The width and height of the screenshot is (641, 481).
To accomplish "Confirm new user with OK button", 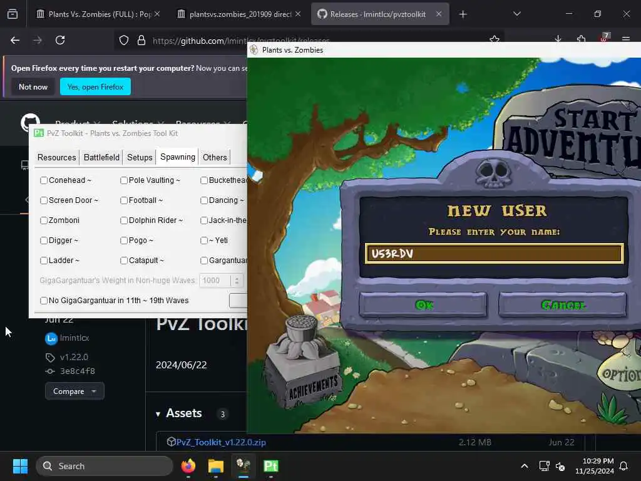I will (x=423, y=305).
